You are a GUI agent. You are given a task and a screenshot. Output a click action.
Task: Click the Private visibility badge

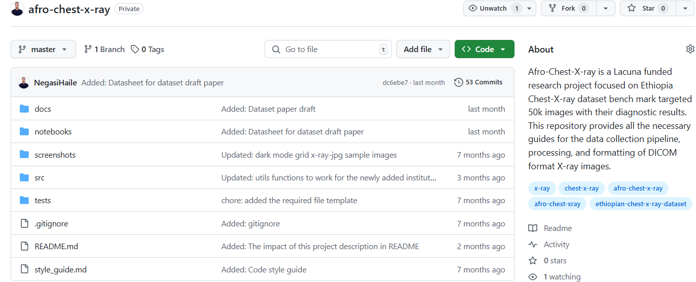click(x=129, y=9)
